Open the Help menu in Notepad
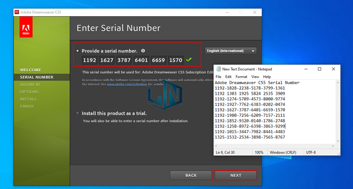The width and height of the screenshot is (353, 189). point(267,77)
